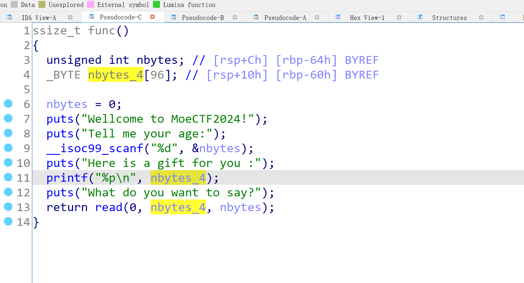Click the Hex View-1 tab icon

click(338, 17)
